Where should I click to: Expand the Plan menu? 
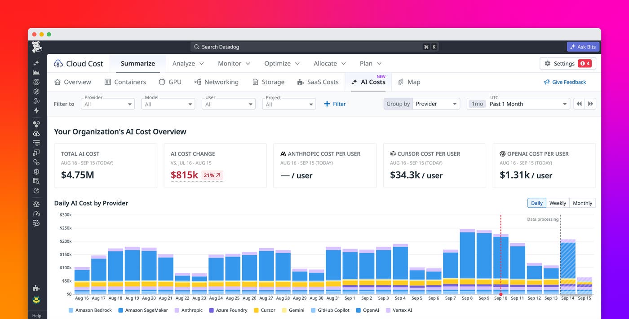click(x=371, y=64)
